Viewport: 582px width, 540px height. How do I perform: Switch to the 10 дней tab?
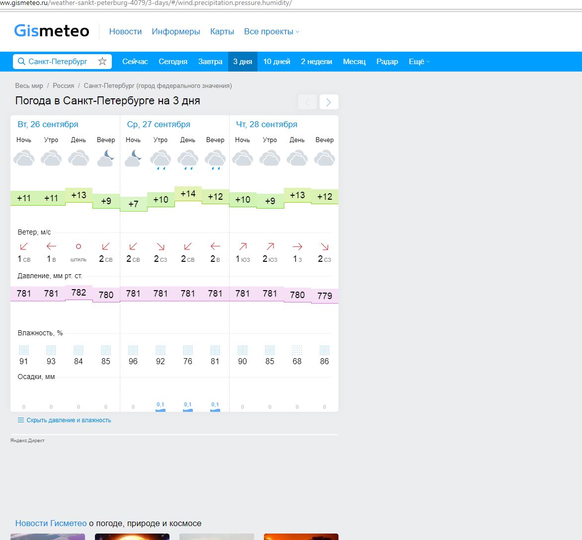(x=276, y=61)
